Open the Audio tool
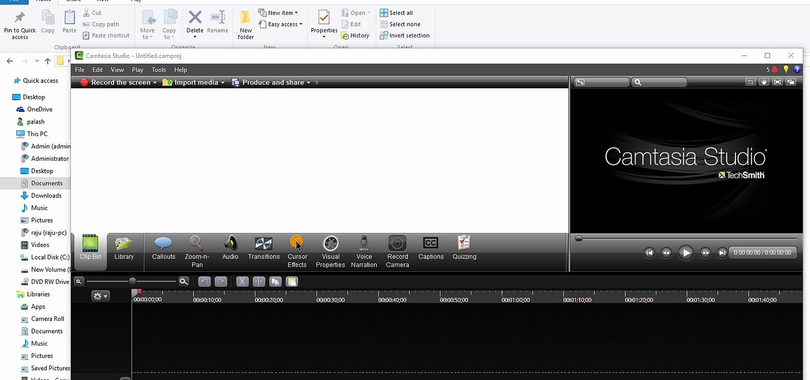The image size is (810, 380). (230, 248)
